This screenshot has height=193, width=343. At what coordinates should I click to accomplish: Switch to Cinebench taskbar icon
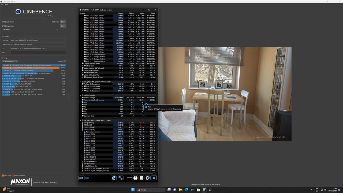pyautogui.click(x=210, y=190)
